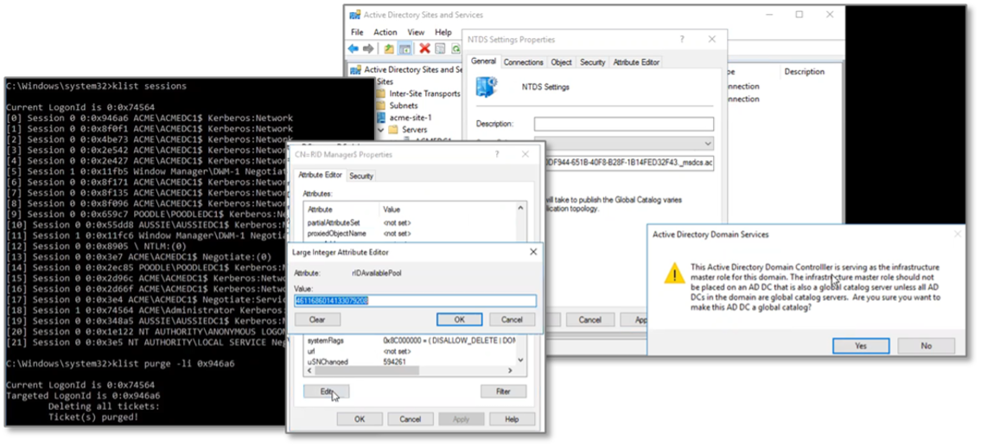Click the Inter-Site Transports folder icon
Screen dimensions: 981x448
pyautogui.click(x=381, y=93)
